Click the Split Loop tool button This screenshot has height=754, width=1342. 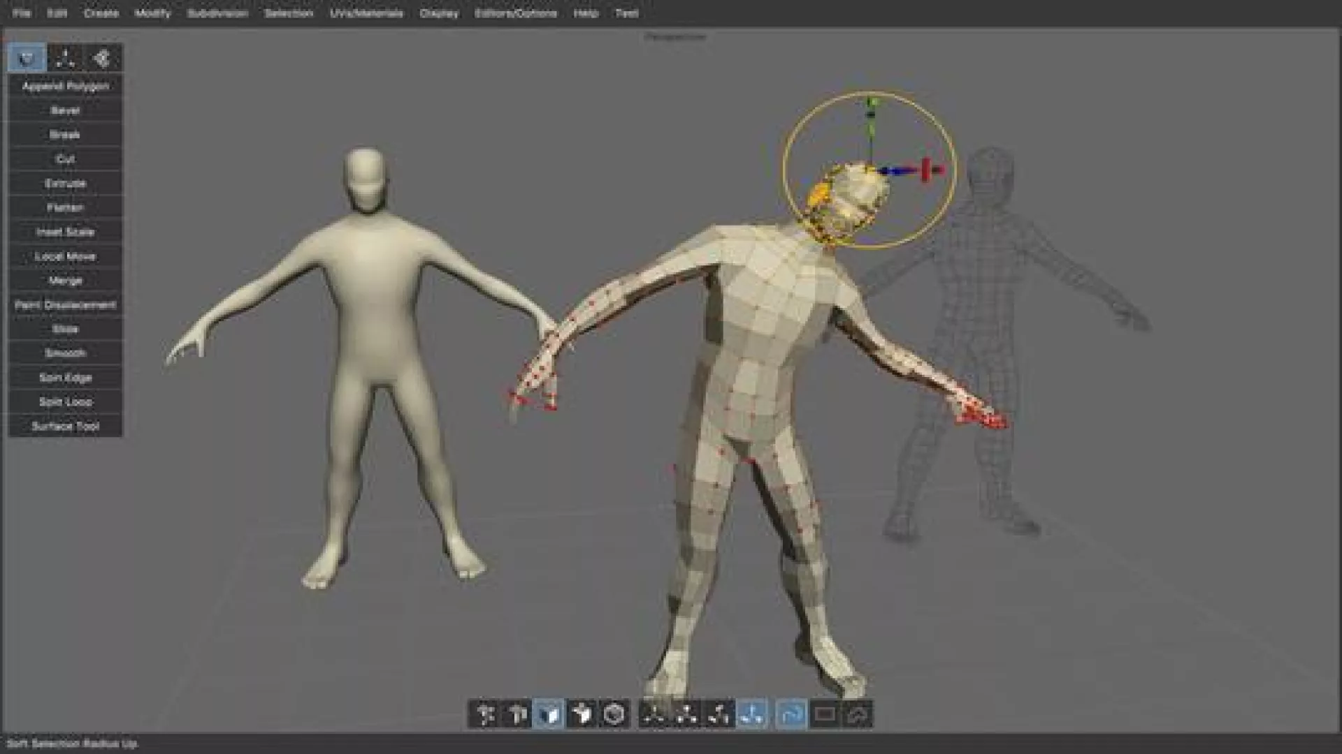click(66, 402)
